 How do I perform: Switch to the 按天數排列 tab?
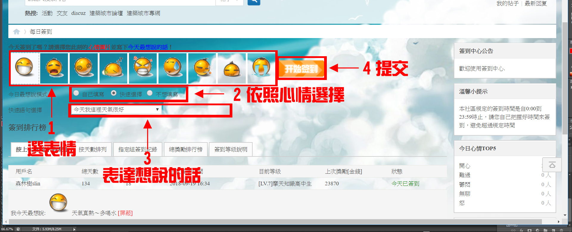click(92, 149)
